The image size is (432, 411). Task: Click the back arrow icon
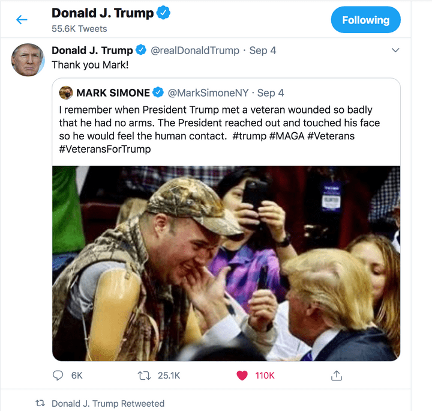22,20
